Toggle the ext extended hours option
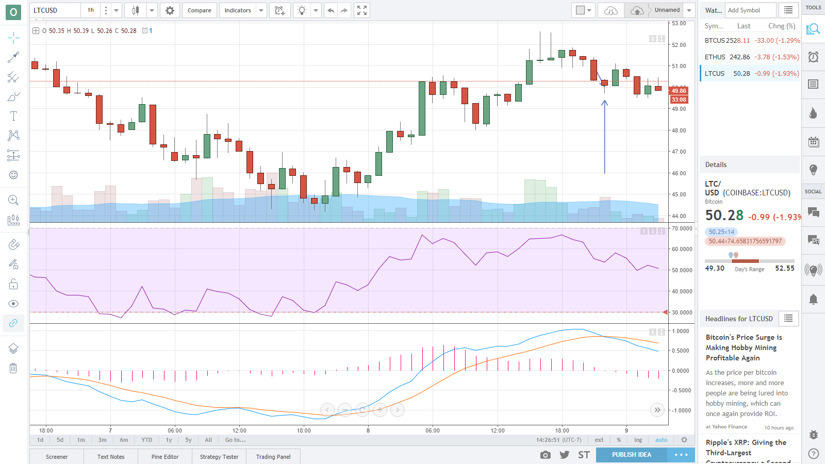The width and height of the screenshot is (825, 464). pos(599,440)
